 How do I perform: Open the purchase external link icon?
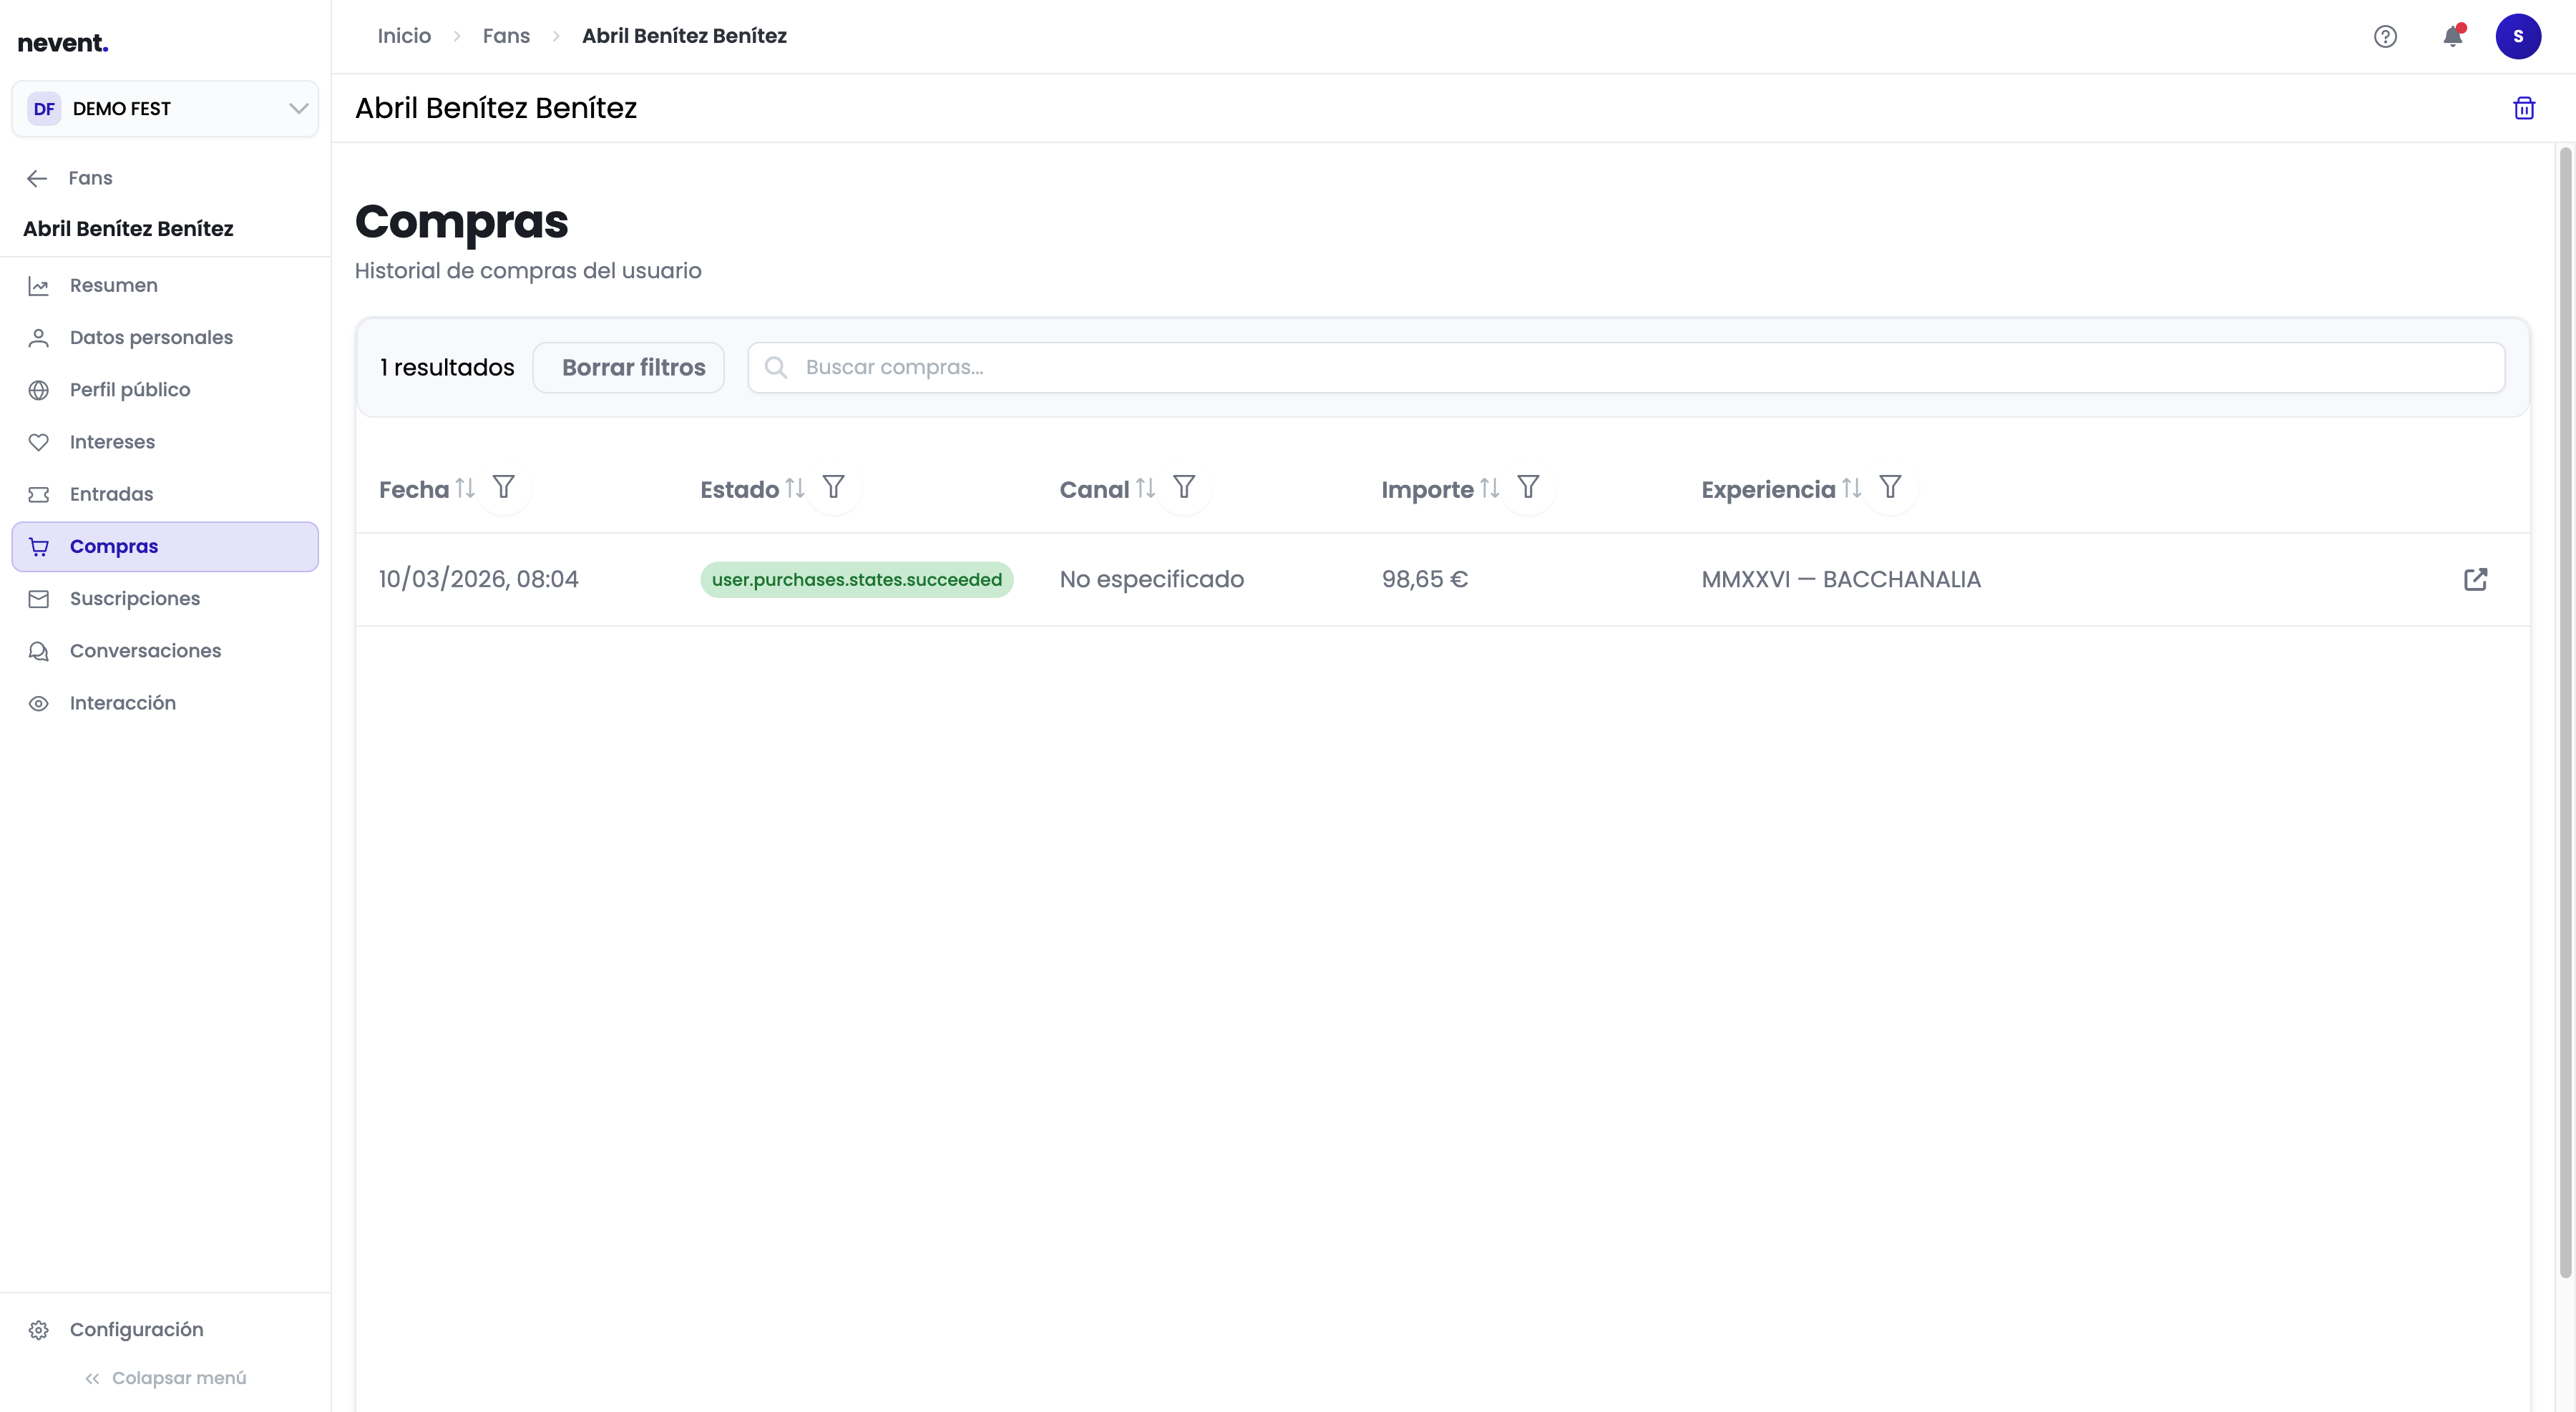(x=2475, y=579)
